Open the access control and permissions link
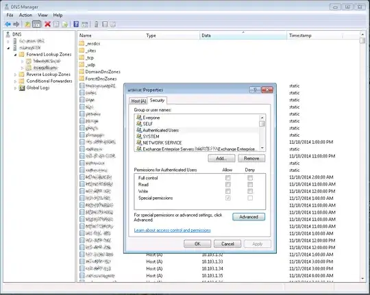This screenshot has width=370, height=295. point(172,230)
